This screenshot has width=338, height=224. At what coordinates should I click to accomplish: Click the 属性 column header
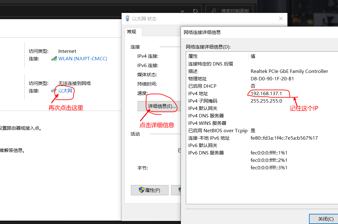[x=217, y=56]
